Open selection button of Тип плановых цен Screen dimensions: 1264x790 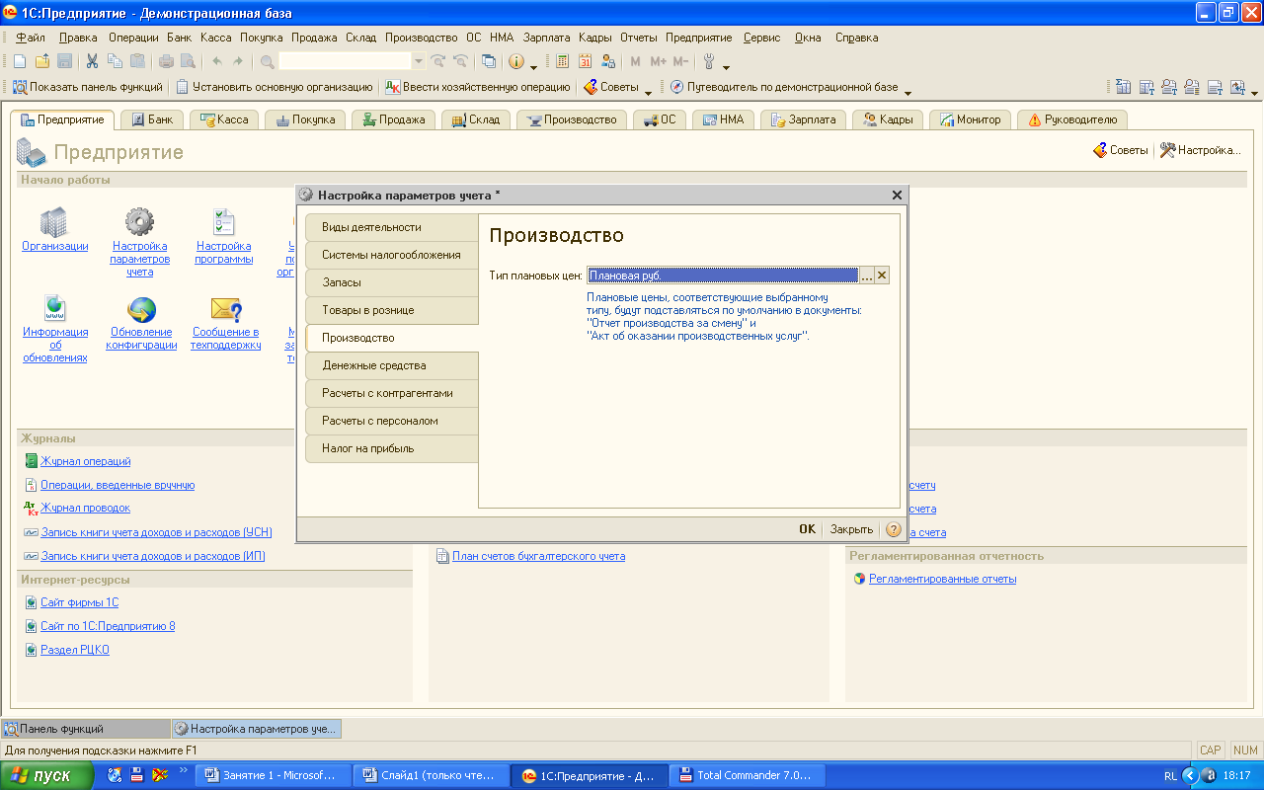pyautogui.click(x=866, y=276)
